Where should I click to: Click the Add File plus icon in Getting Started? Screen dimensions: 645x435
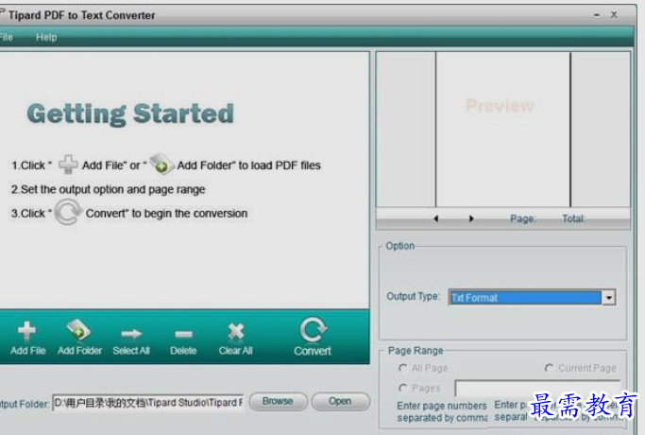(x=68, y=165)
